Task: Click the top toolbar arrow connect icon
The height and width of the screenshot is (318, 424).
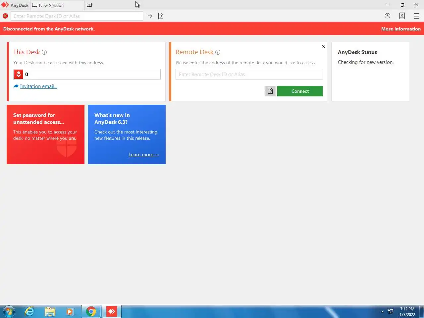Action: click(x=150, y=16)
